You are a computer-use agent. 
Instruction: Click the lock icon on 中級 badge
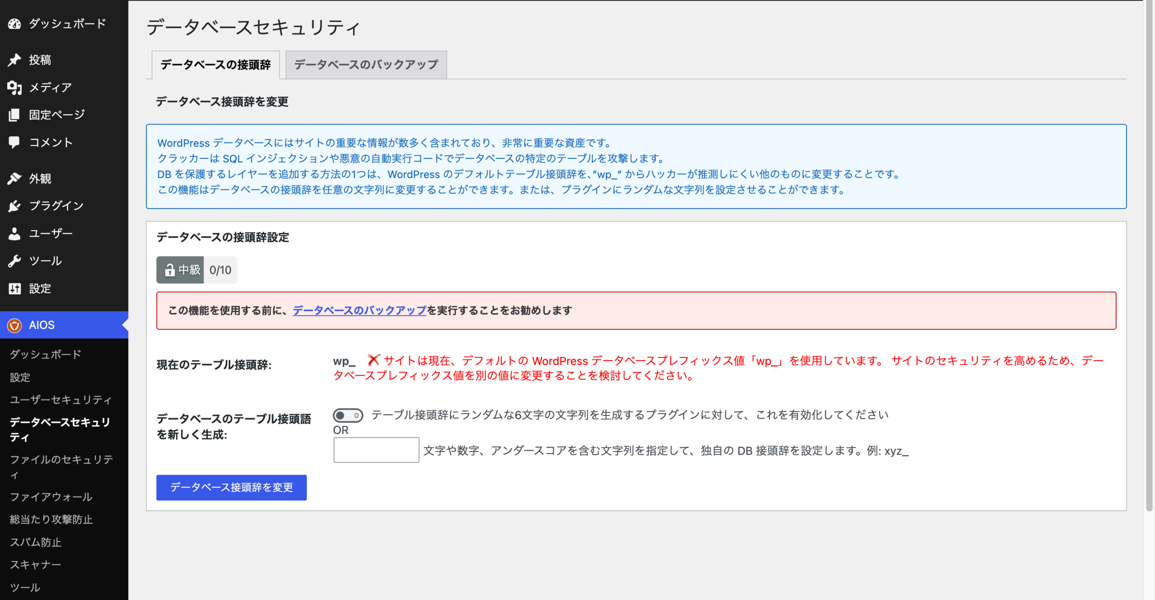pos(170,270)
